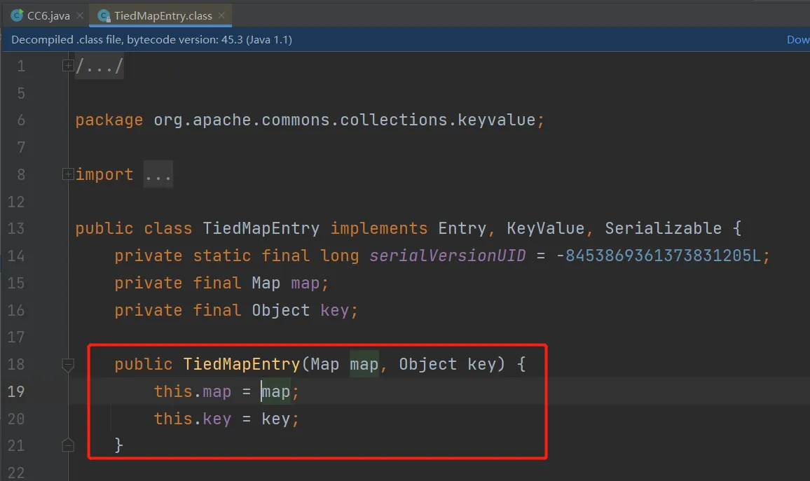The height and width of the screenshot is (481, 810).
Task: Close the CC6.java tab
Action: (x=79, y=15)
